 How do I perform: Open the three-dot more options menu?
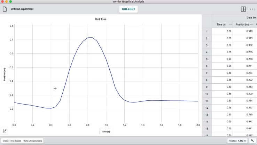click(x=252, y=9)
